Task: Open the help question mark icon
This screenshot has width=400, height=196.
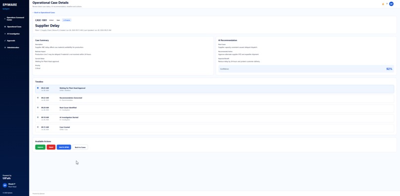Action: (387, 4)
